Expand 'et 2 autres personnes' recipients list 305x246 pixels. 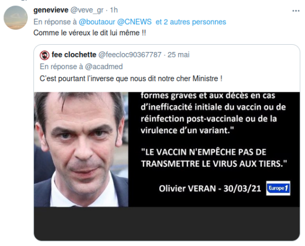tap(191, 22)
